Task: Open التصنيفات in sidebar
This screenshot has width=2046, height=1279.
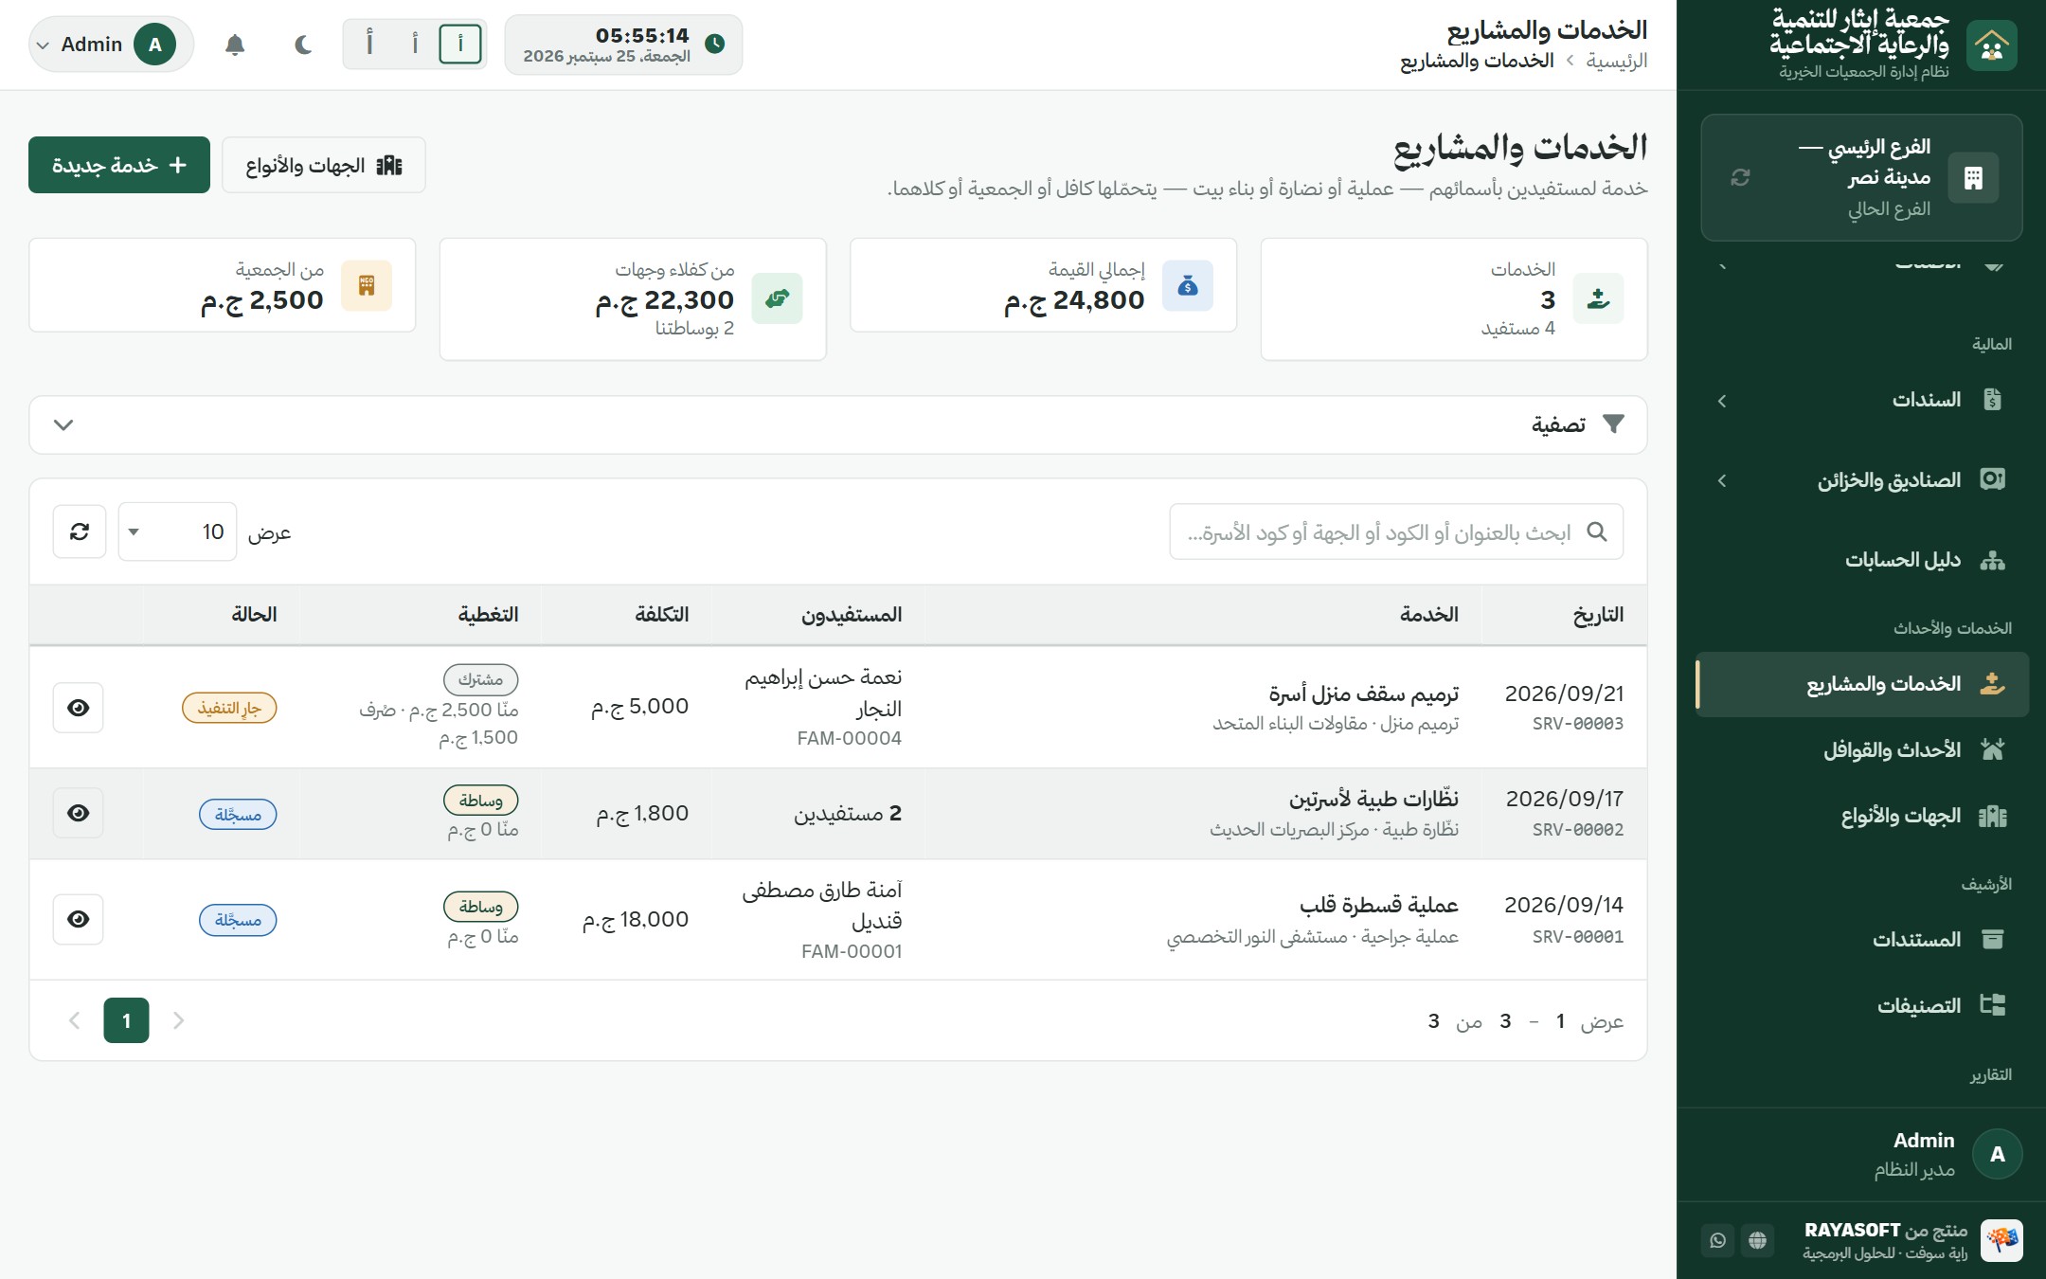Action: pos(1862,1005)
